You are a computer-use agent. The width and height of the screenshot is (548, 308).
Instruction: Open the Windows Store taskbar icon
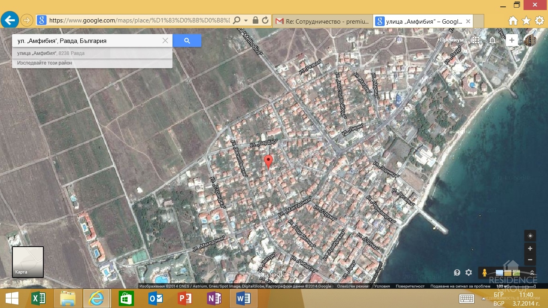pyautogui.click(x=126, y=298)
